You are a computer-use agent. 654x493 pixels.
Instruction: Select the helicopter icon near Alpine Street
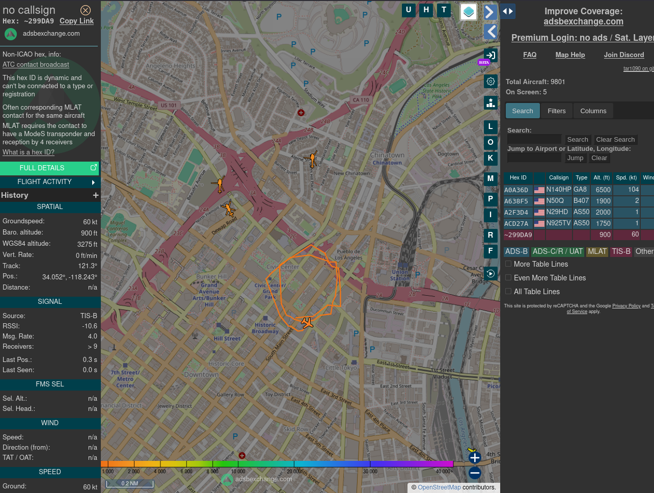point(312,159)
